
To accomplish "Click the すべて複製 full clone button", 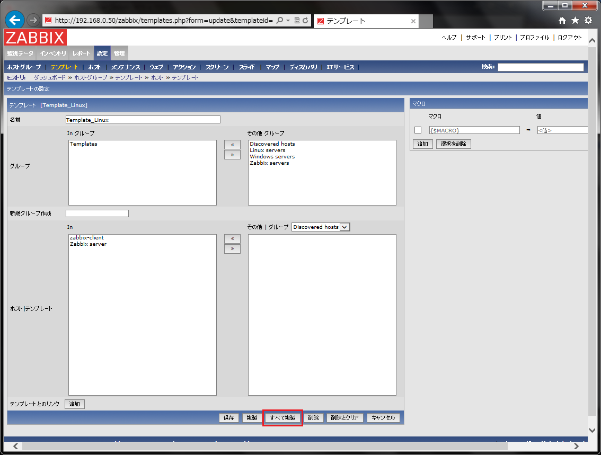I will 283,418.
